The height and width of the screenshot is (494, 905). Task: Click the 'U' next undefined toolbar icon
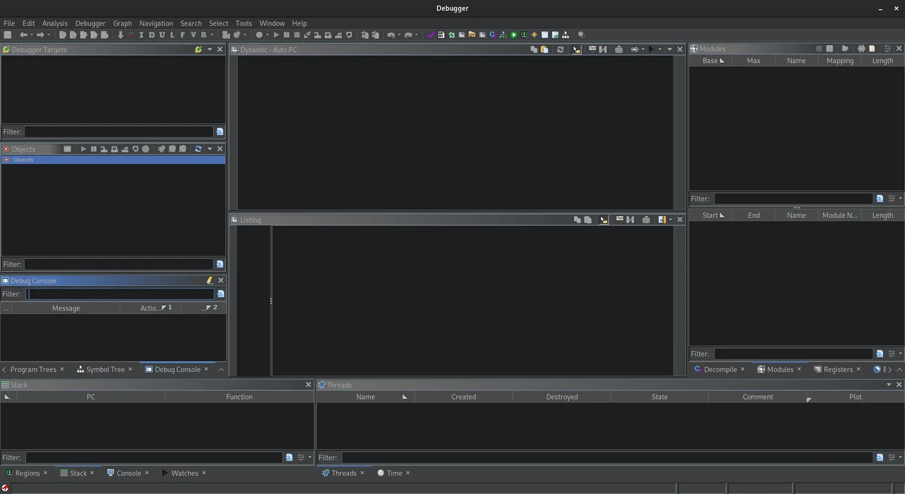(162, 35)
